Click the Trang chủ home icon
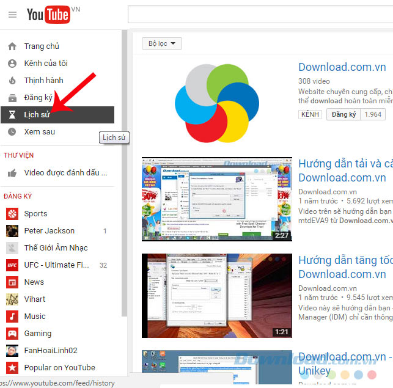 [12, 46]
